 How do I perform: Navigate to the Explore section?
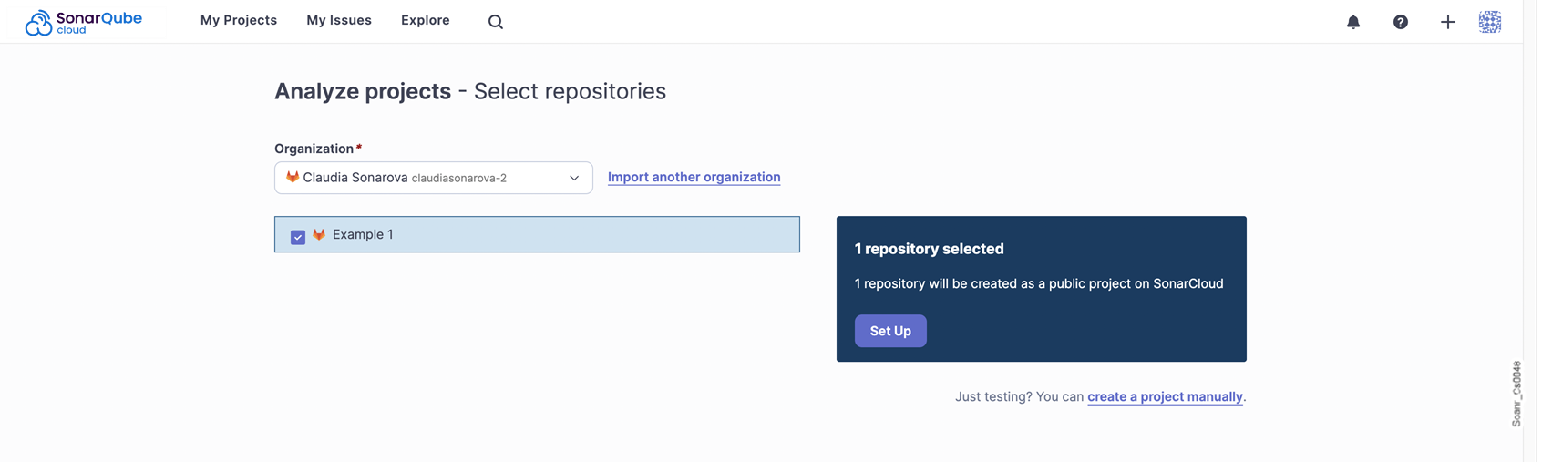point(426,20)
